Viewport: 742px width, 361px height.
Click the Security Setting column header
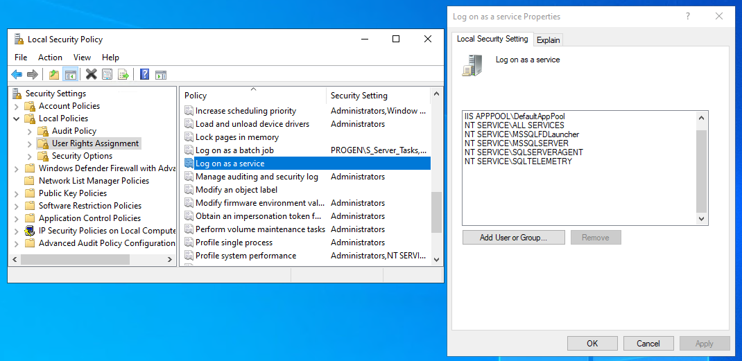tap(359, 96)
